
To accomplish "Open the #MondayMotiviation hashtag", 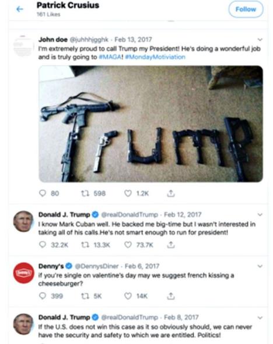I will tap(155, 57).
